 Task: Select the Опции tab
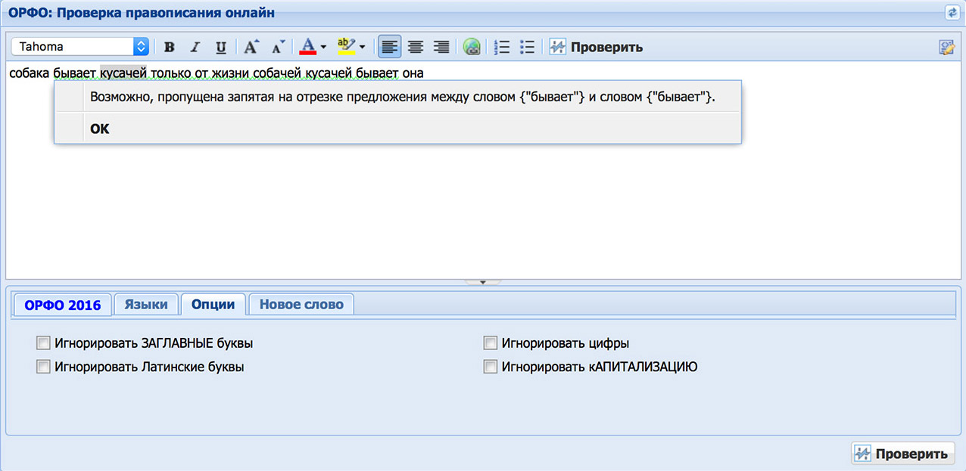[213, 305]
